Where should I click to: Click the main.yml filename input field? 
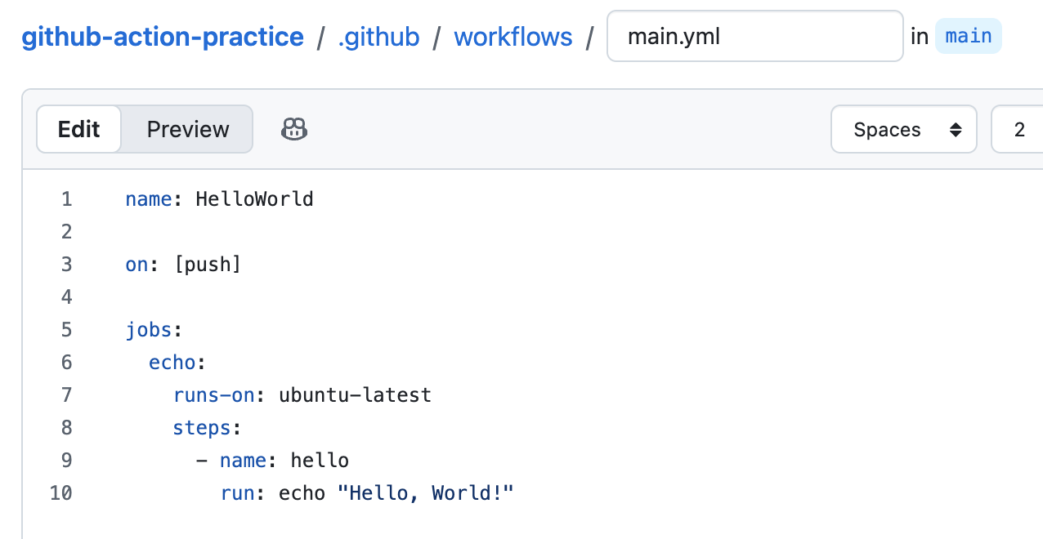pyautogui.click(x=754, y=37)
